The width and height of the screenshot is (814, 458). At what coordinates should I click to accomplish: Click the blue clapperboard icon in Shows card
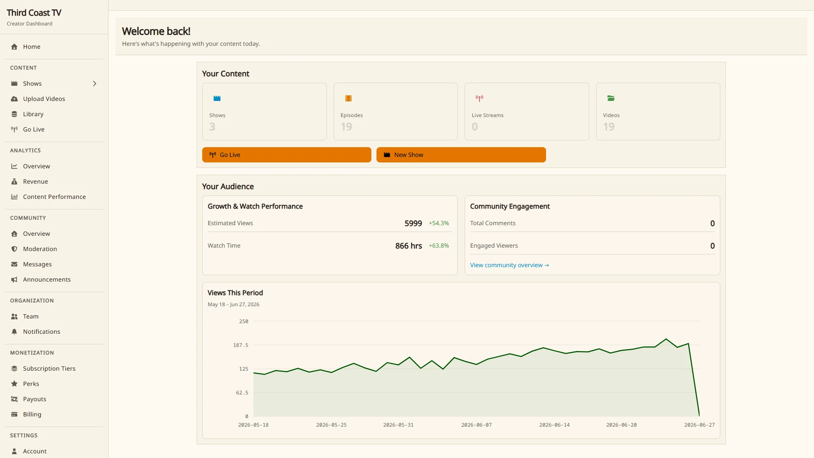pyautogui.click(x=217, y=98)
